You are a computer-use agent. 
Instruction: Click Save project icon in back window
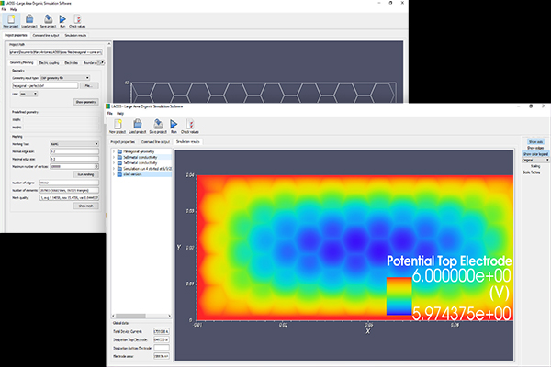(x=48, y=19)
